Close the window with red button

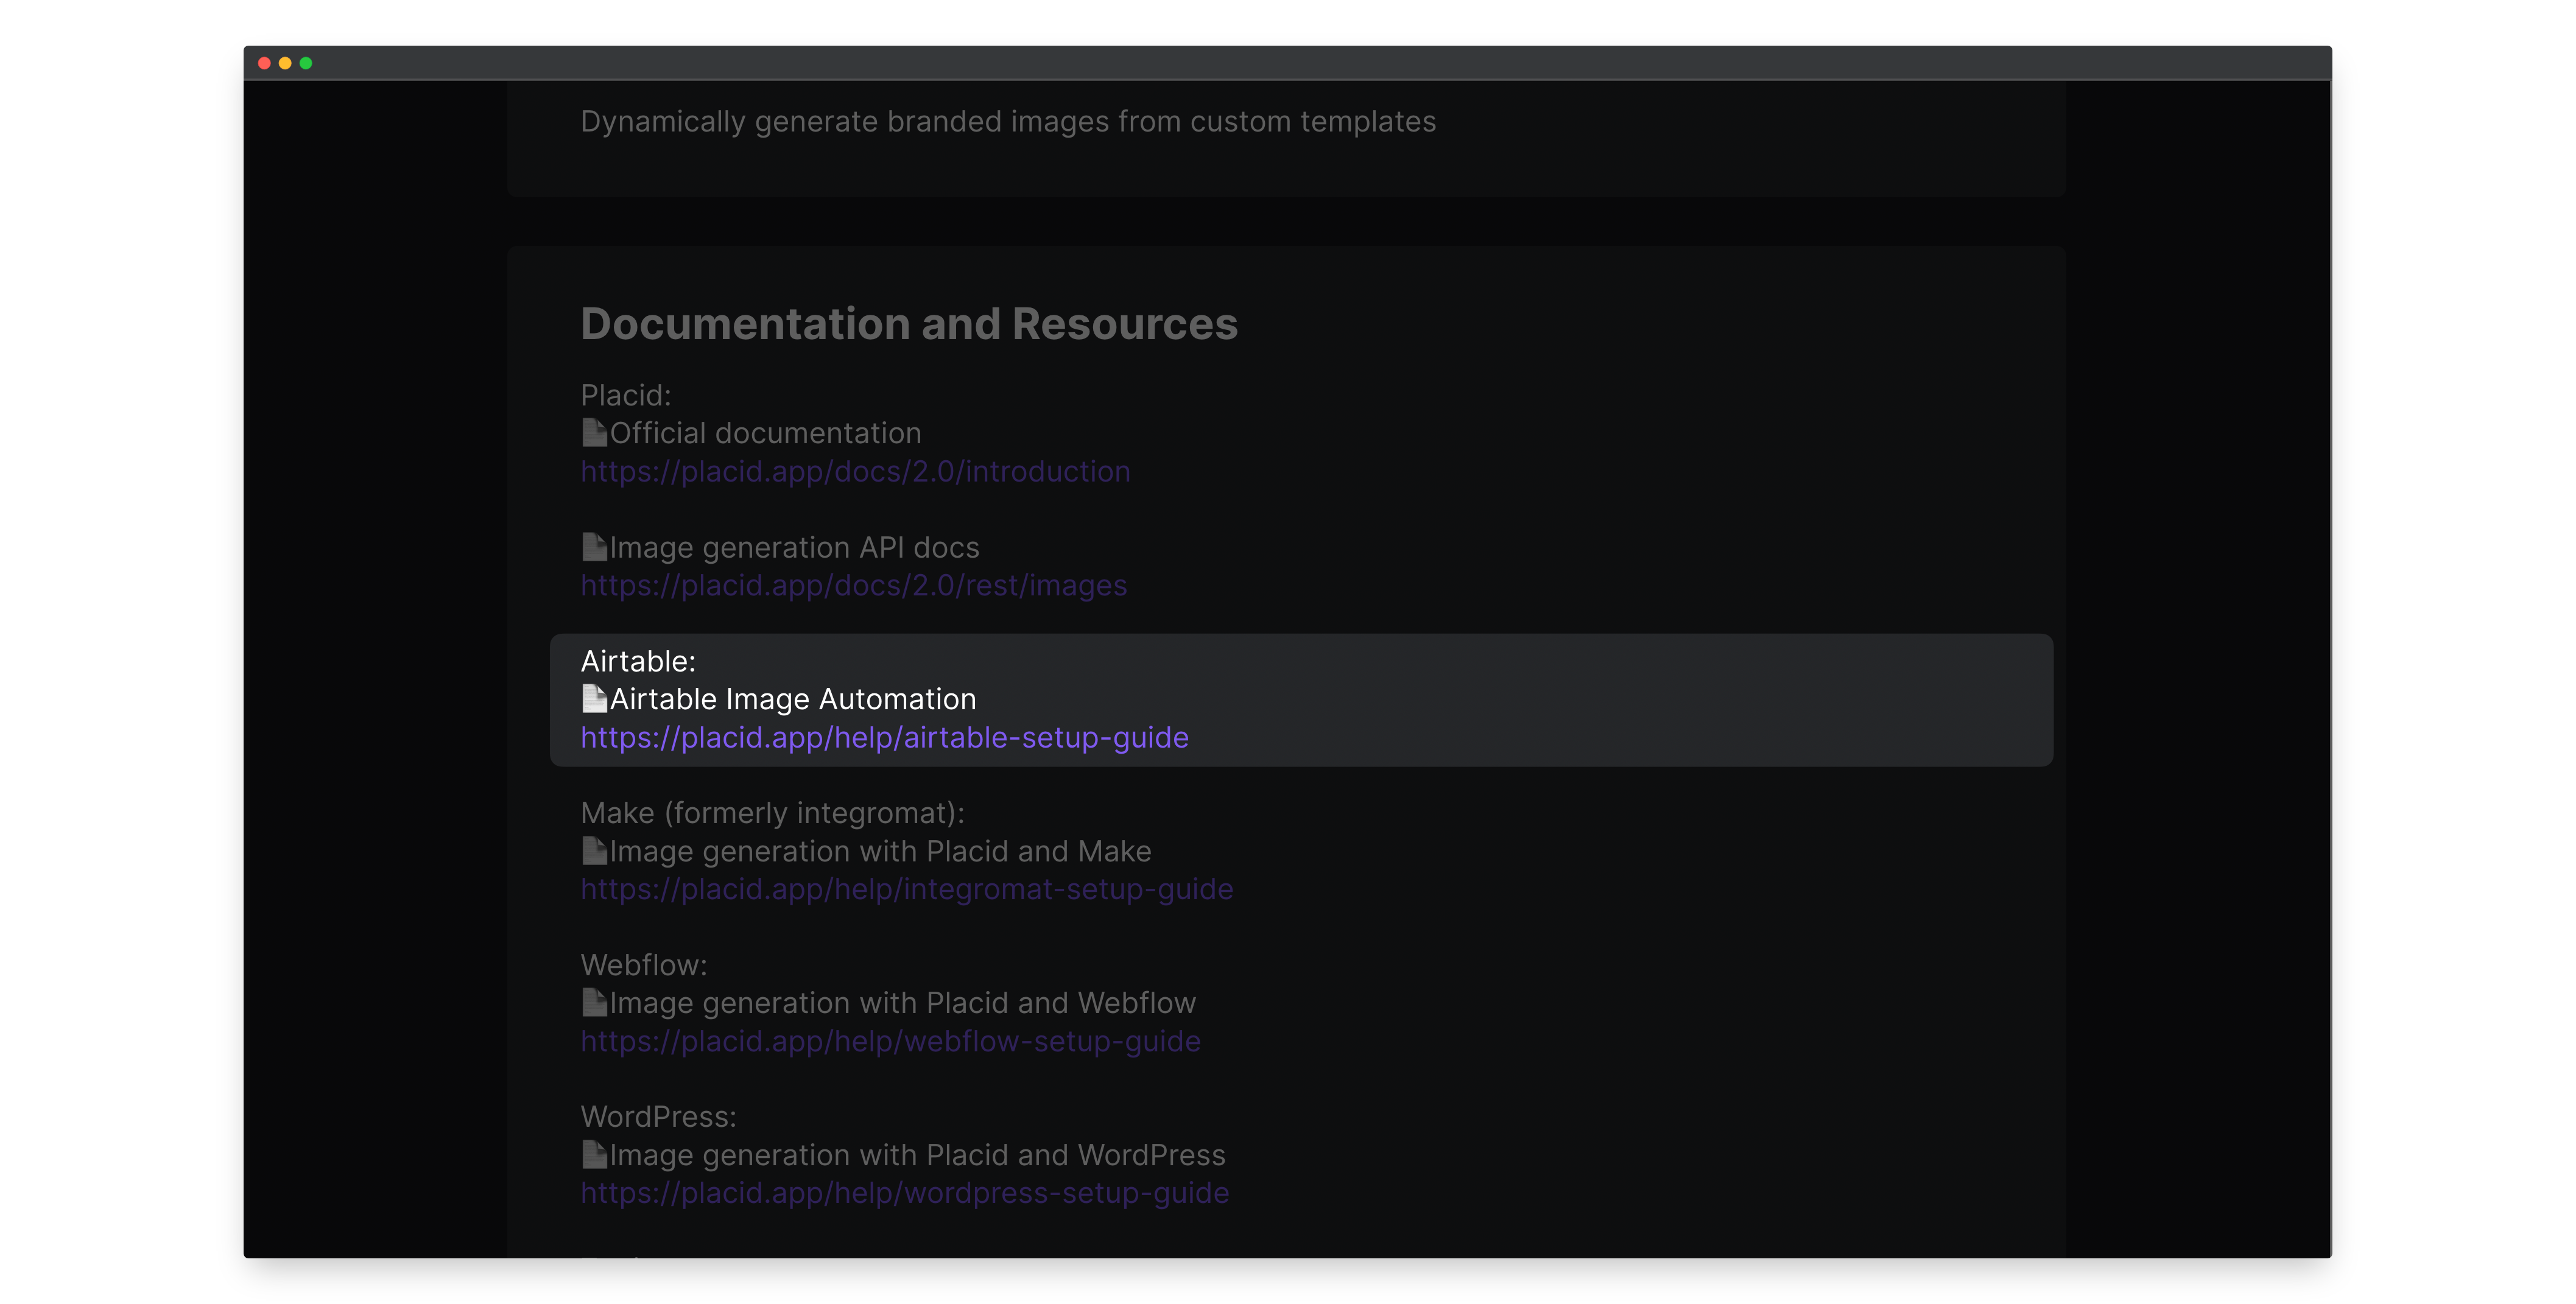(264, 63)
